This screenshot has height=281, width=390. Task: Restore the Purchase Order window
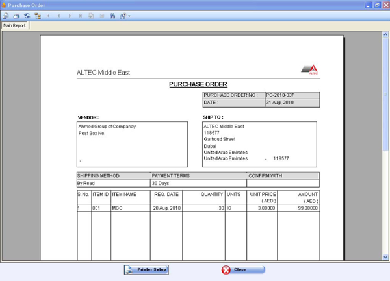pos(377,5)
